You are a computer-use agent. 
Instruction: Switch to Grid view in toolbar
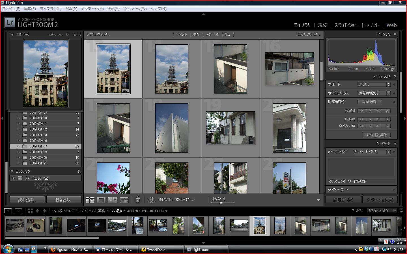[90, 200]
